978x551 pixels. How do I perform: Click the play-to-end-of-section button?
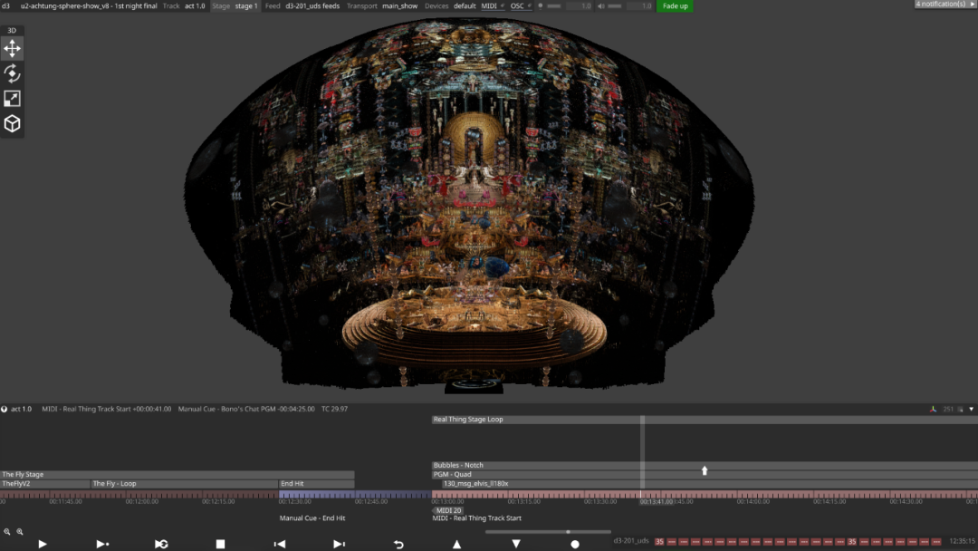coord(102,544)
